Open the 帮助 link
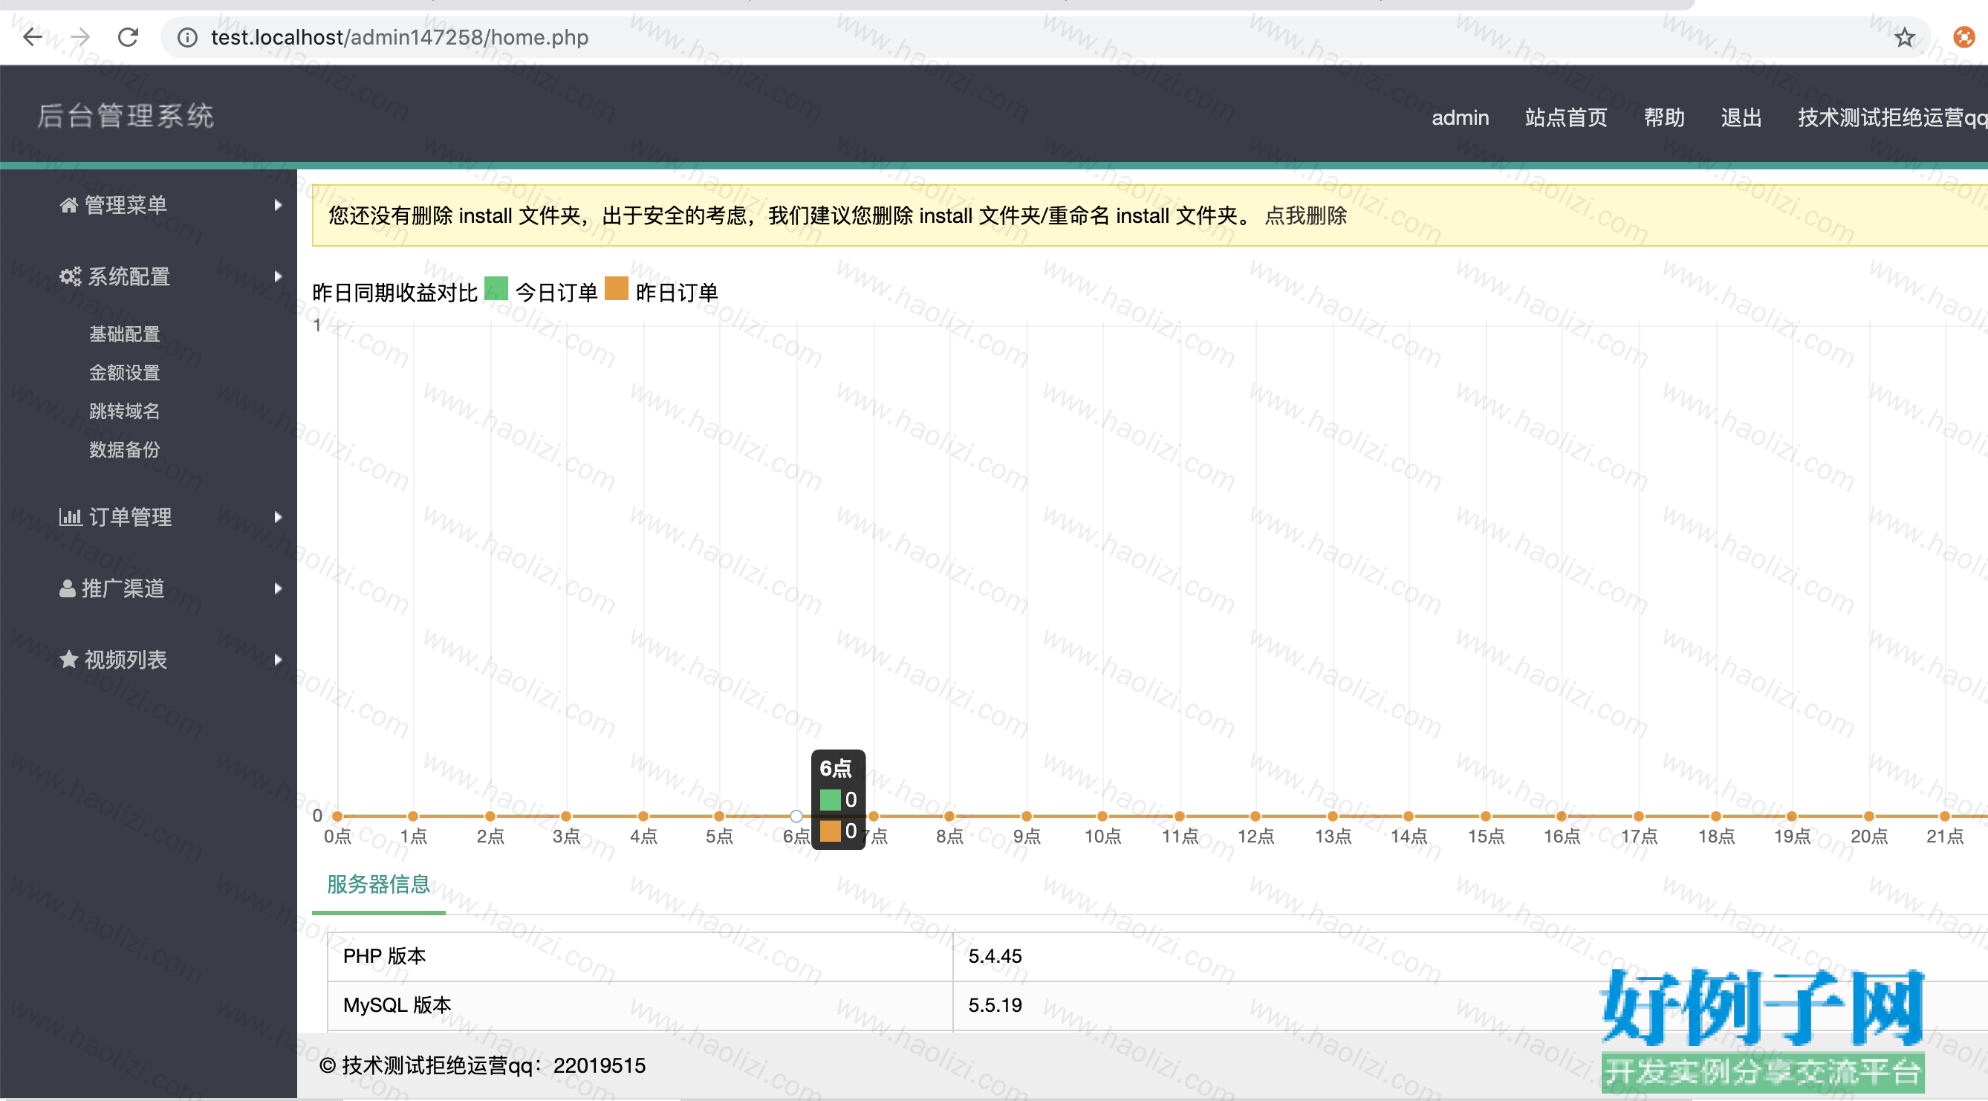This screenshot has height=1101, width=1988. click(x=1664, y=117)
